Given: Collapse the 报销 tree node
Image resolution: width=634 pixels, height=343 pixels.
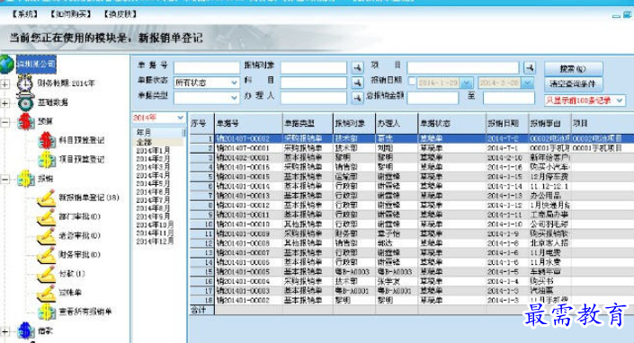Looking at the screenshot, I should coord(4,179).
